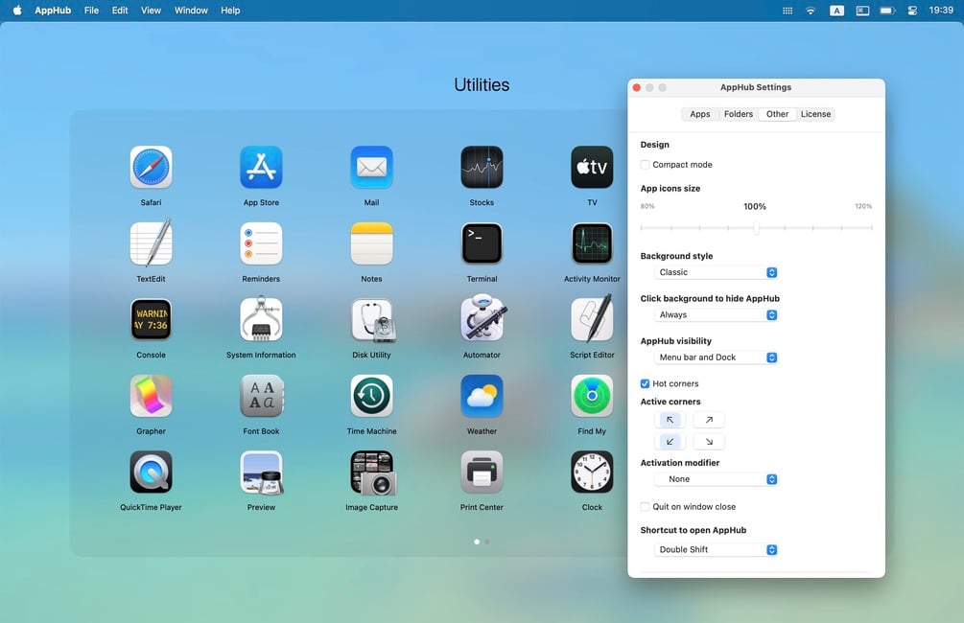This screenshot has height=623, width=964.
Task: Open the keyboard input source icon
Action: click(x=836, y=11)
